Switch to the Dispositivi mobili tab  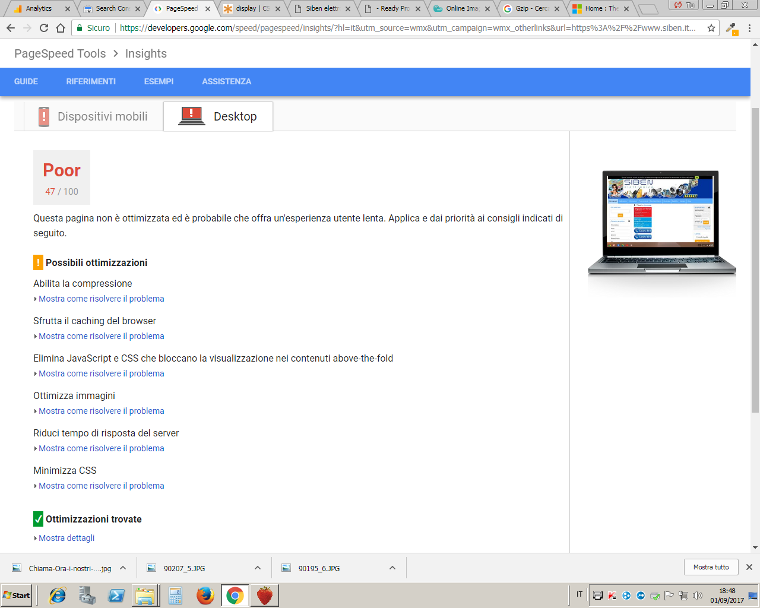[93, 116]
